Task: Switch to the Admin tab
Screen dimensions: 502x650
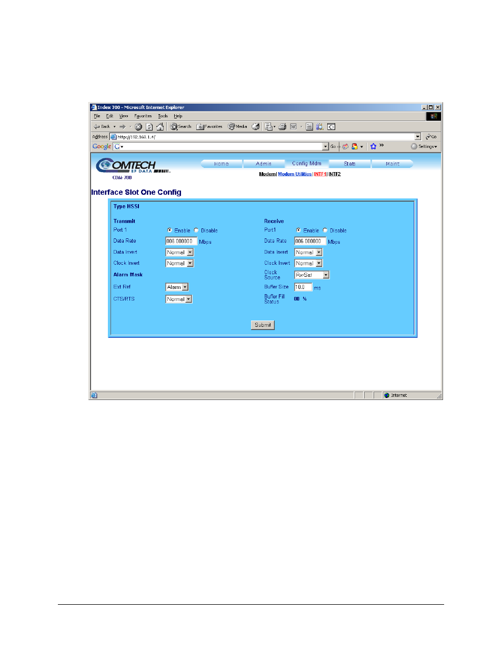Action: tap(264, 164)
